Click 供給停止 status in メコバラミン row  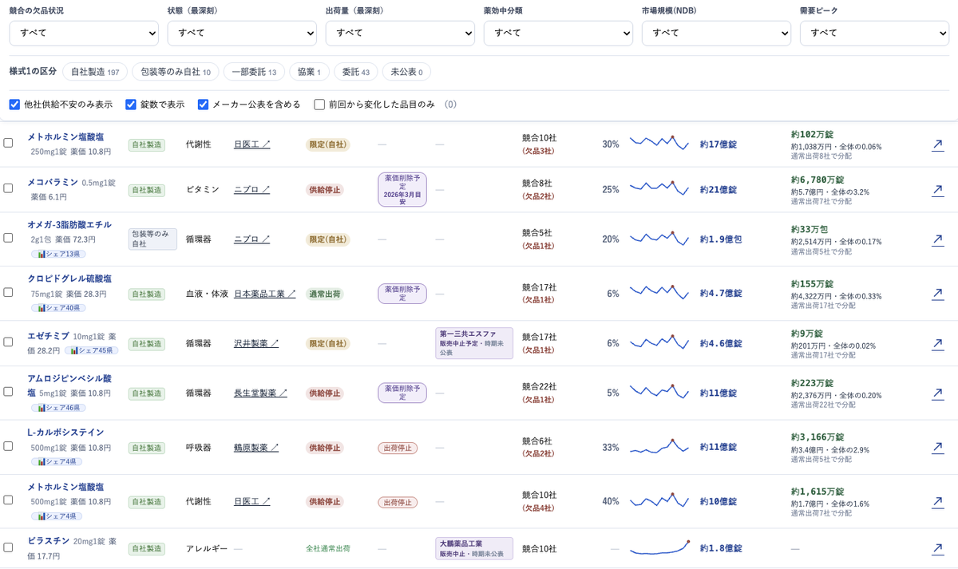point(325,190)
